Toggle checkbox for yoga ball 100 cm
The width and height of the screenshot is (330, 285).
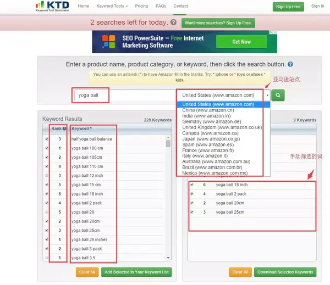click(x=47, y=148)
